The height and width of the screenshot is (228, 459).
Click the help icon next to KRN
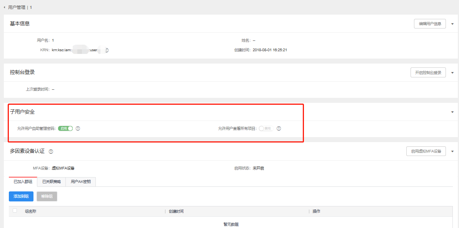(x=107, y=50)
